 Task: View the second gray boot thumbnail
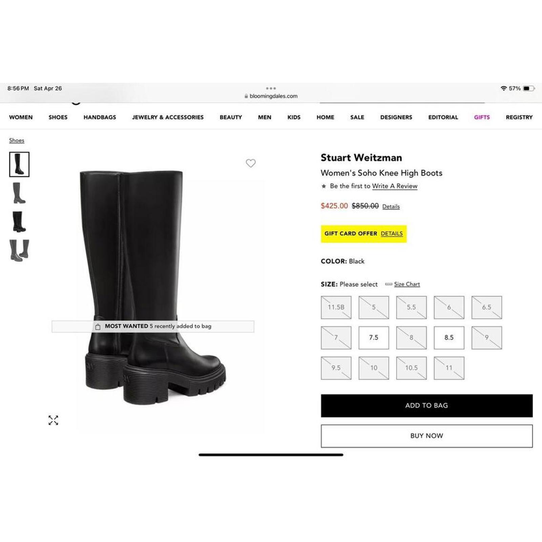click(x=19, y=193)
